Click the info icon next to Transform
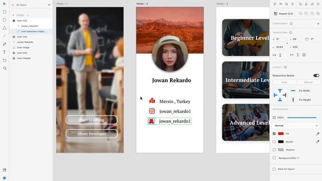Screen dimensions: 322x181 [x=291, y=32]
